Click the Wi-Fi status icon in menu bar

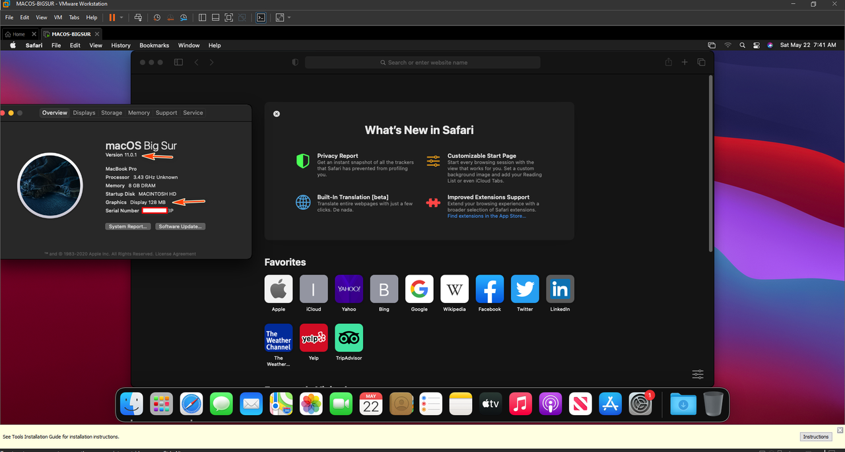pyautogui.click(x=727, y=46)
